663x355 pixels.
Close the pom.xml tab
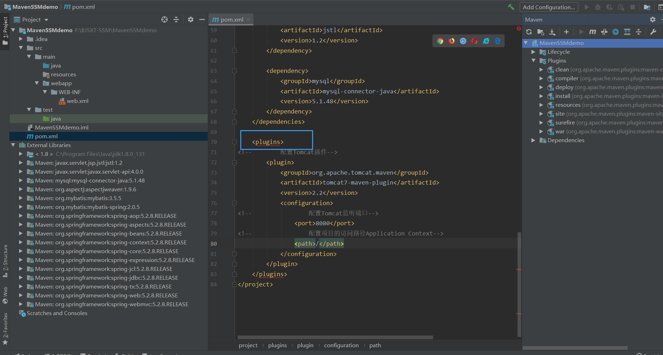[248, 19]
